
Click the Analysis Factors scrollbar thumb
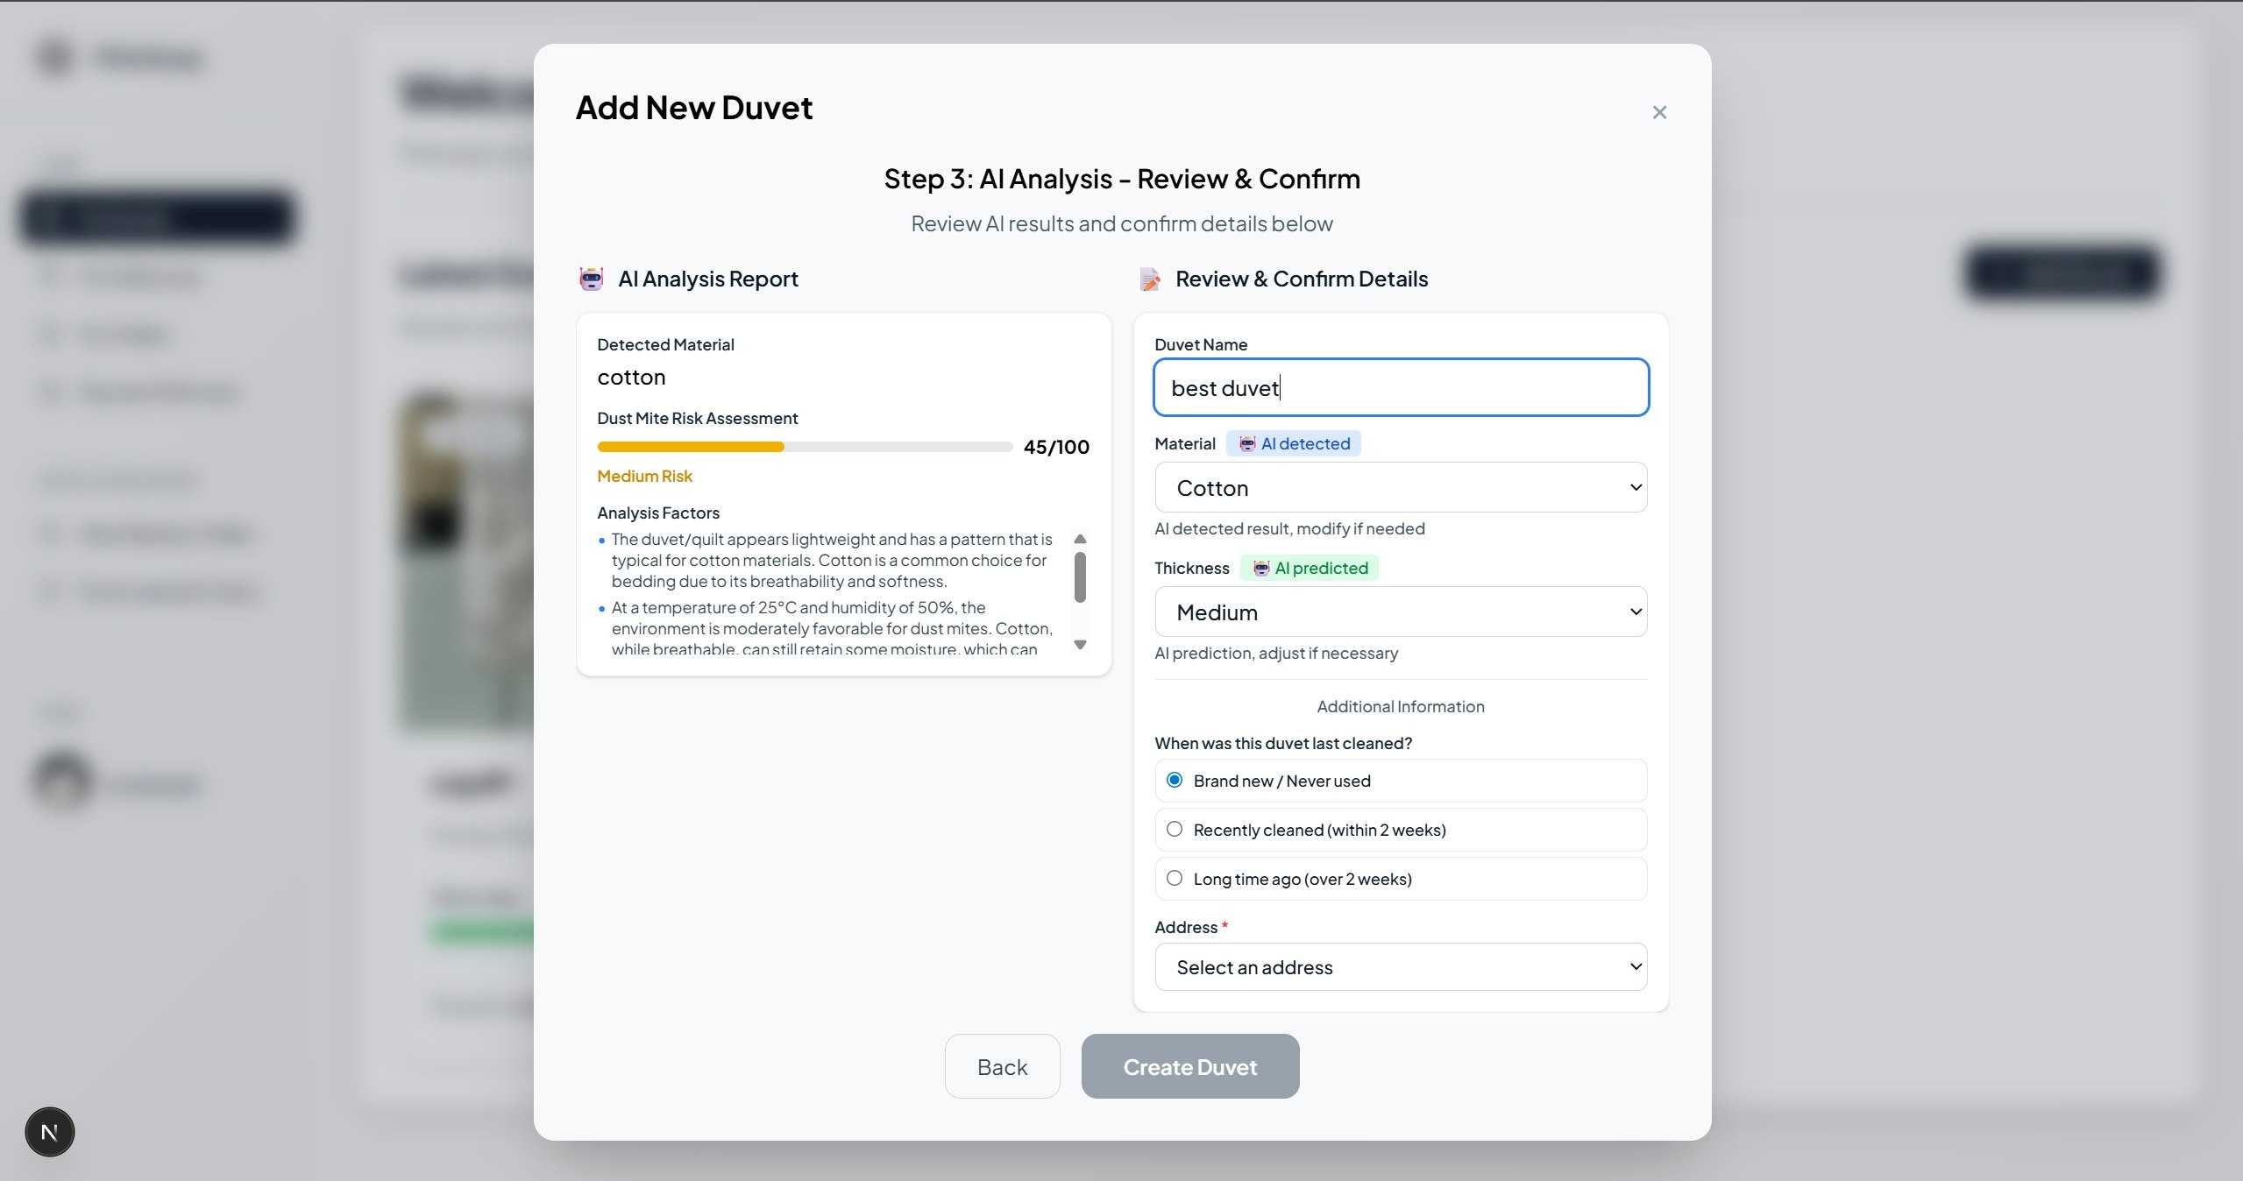click(x=1080, y=577)
